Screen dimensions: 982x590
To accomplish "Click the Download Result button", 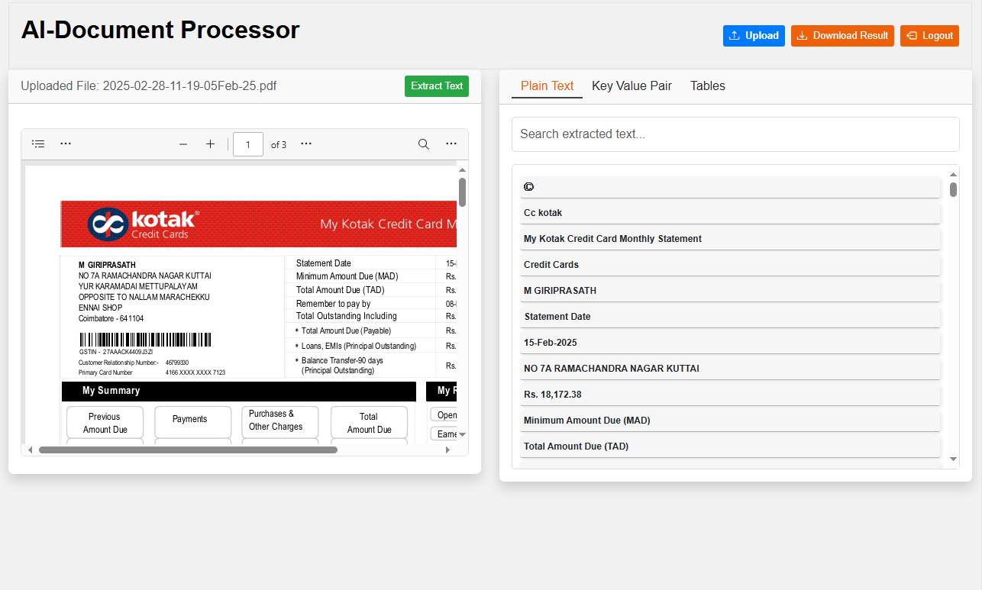I will point(842,36).
